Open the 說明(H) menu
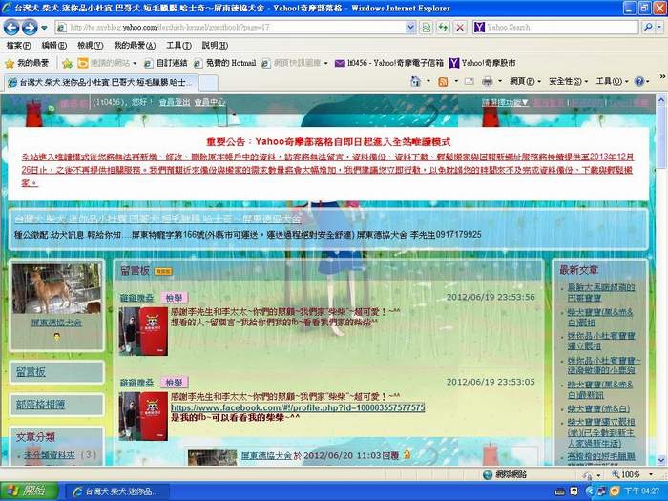668x501 pixels. [215, 45]
